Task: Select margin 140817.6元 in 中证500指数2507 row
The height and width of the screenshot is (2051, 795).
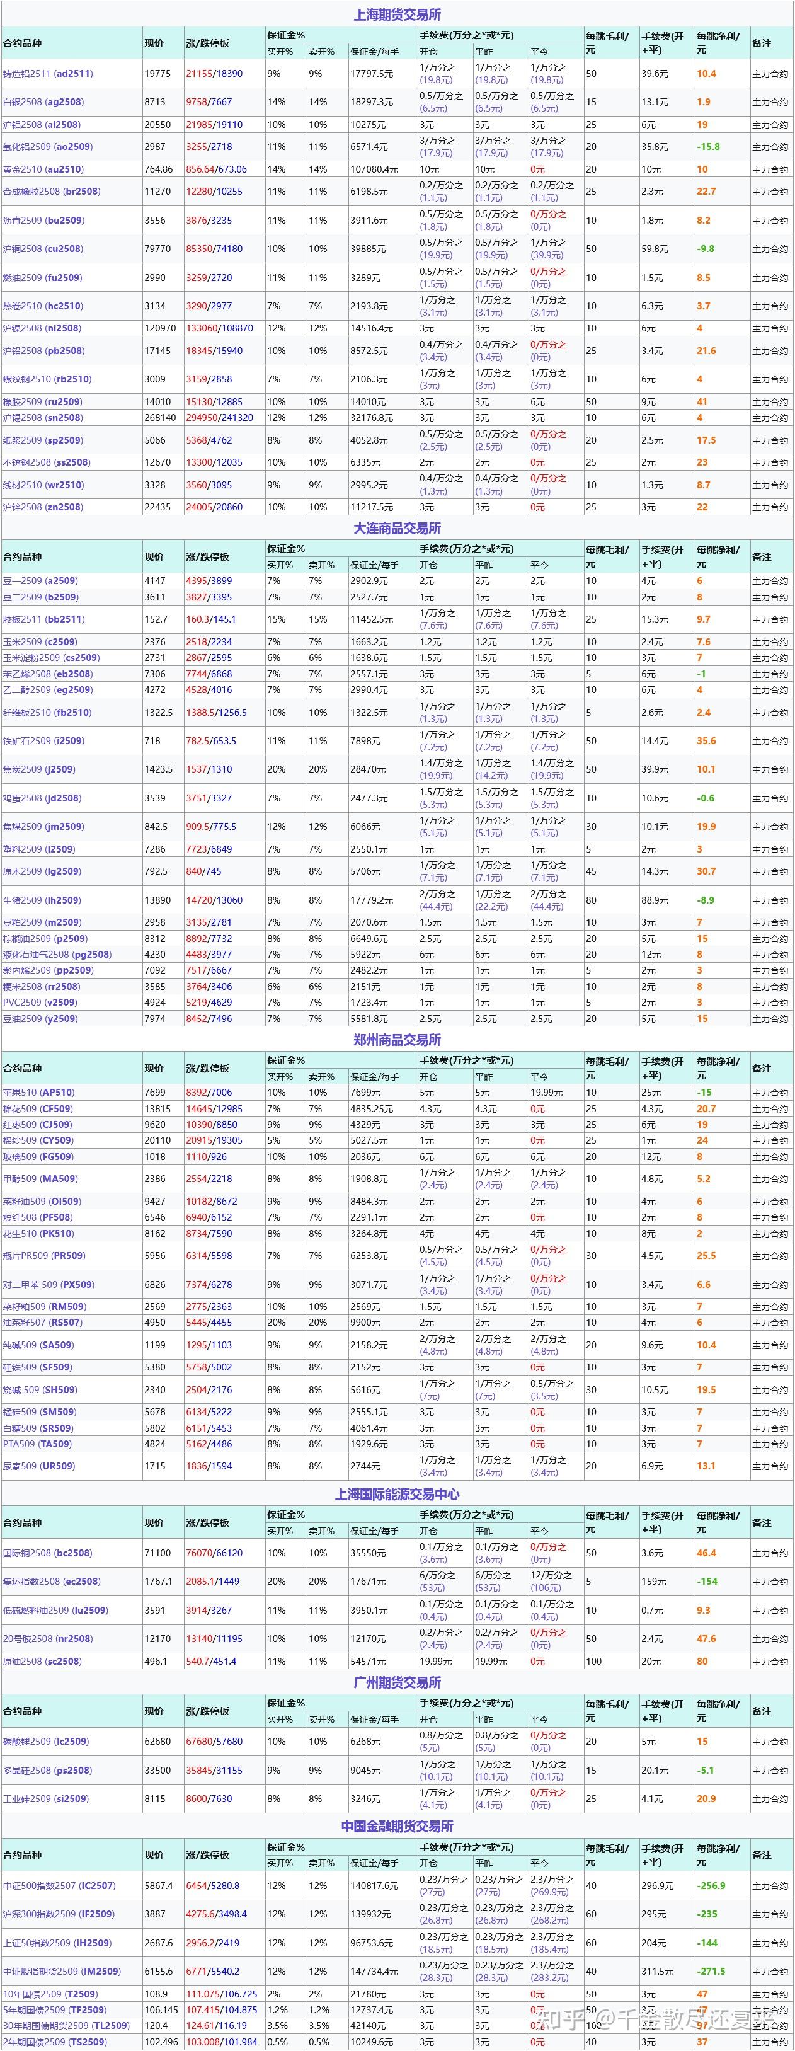Action: pos(374,1885)
